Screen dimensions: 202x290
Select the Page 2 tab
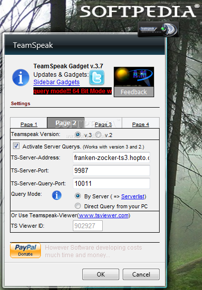point(66,123)
